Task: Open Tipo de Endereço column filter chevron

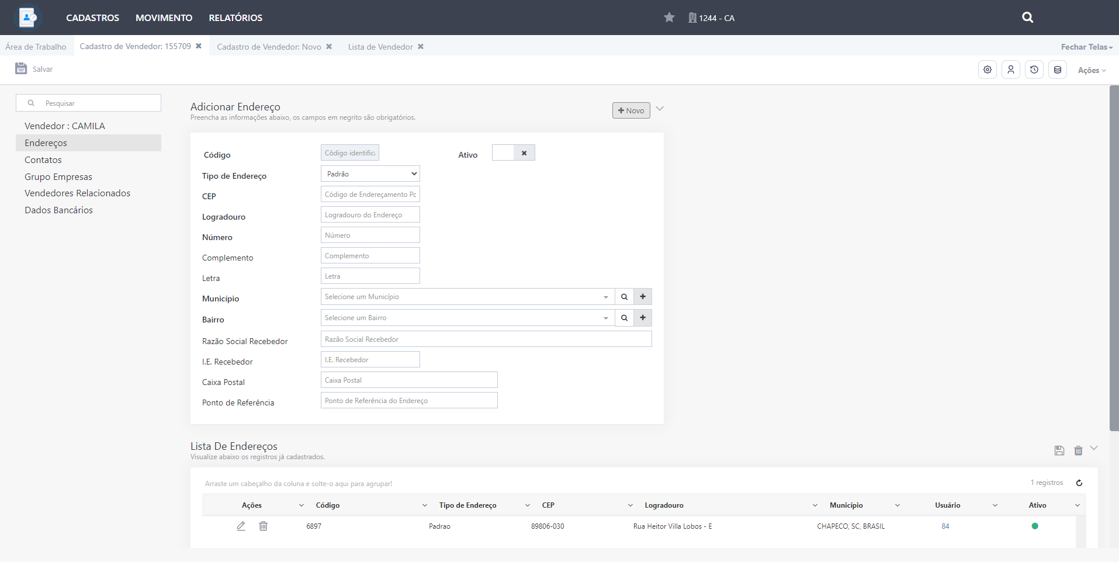Action: (x=528, y=505)
